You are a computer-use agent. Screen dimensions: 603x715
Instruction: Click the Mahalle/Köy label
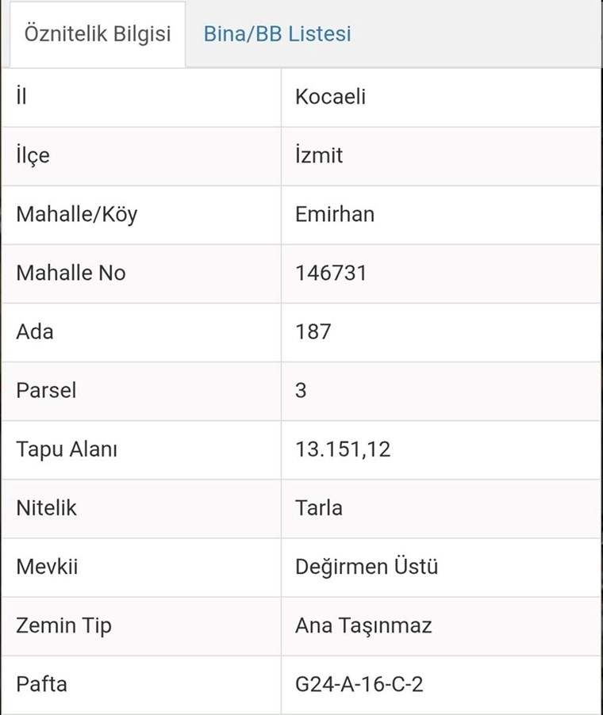(77, 214)
